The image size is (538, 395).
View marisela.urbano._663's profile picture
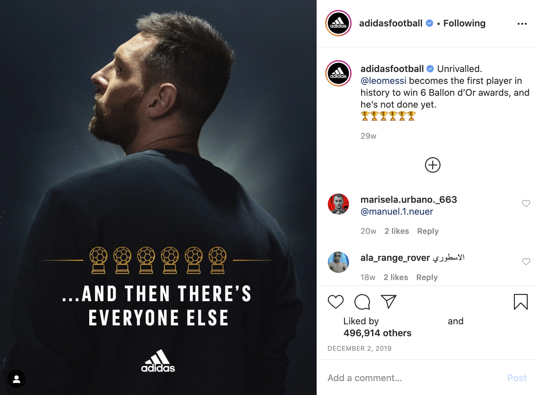tap(338, 204)
